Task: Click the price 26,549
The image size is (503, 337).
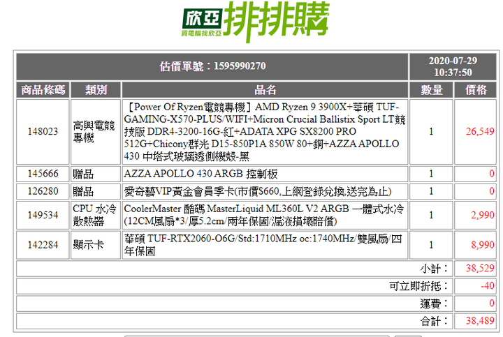Action: [480, 131]
